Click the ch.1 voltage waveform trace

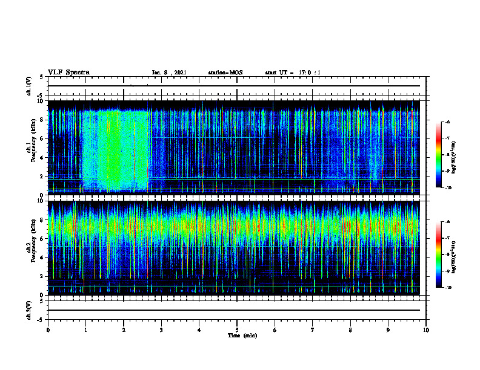coord(234,86)
